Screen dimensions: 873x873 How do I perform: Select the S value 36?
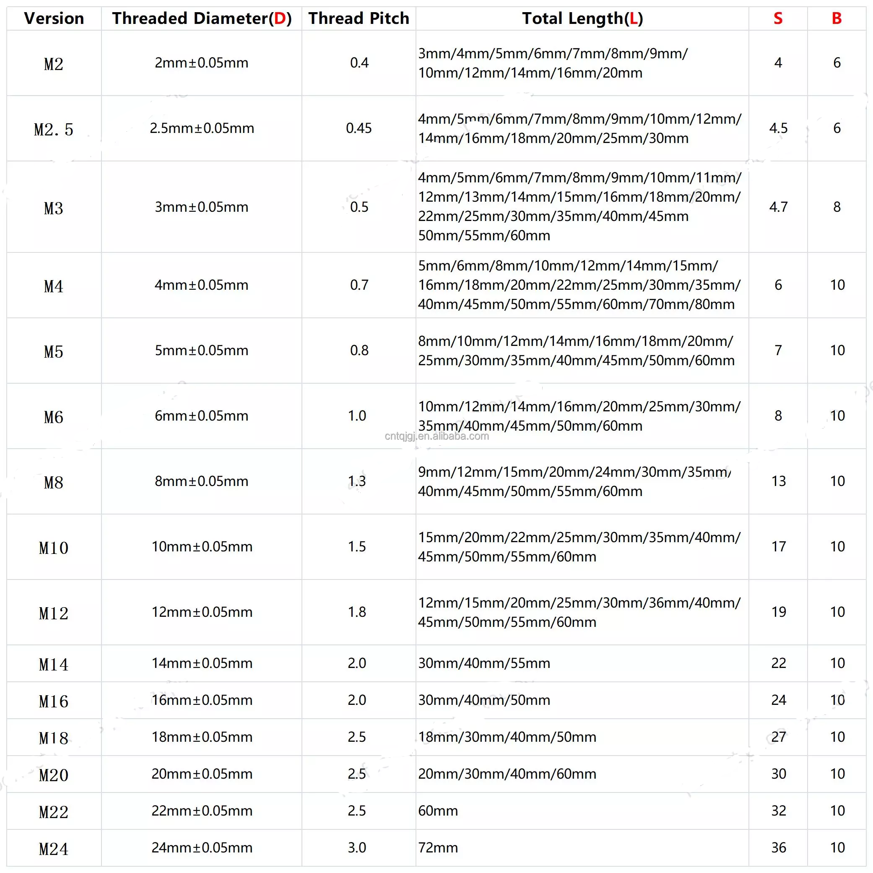[779, 848]
